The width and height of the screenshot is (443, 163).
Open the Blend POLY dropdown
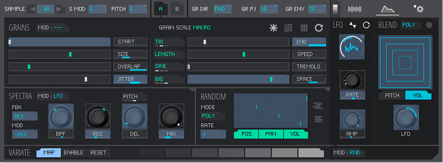412,25
